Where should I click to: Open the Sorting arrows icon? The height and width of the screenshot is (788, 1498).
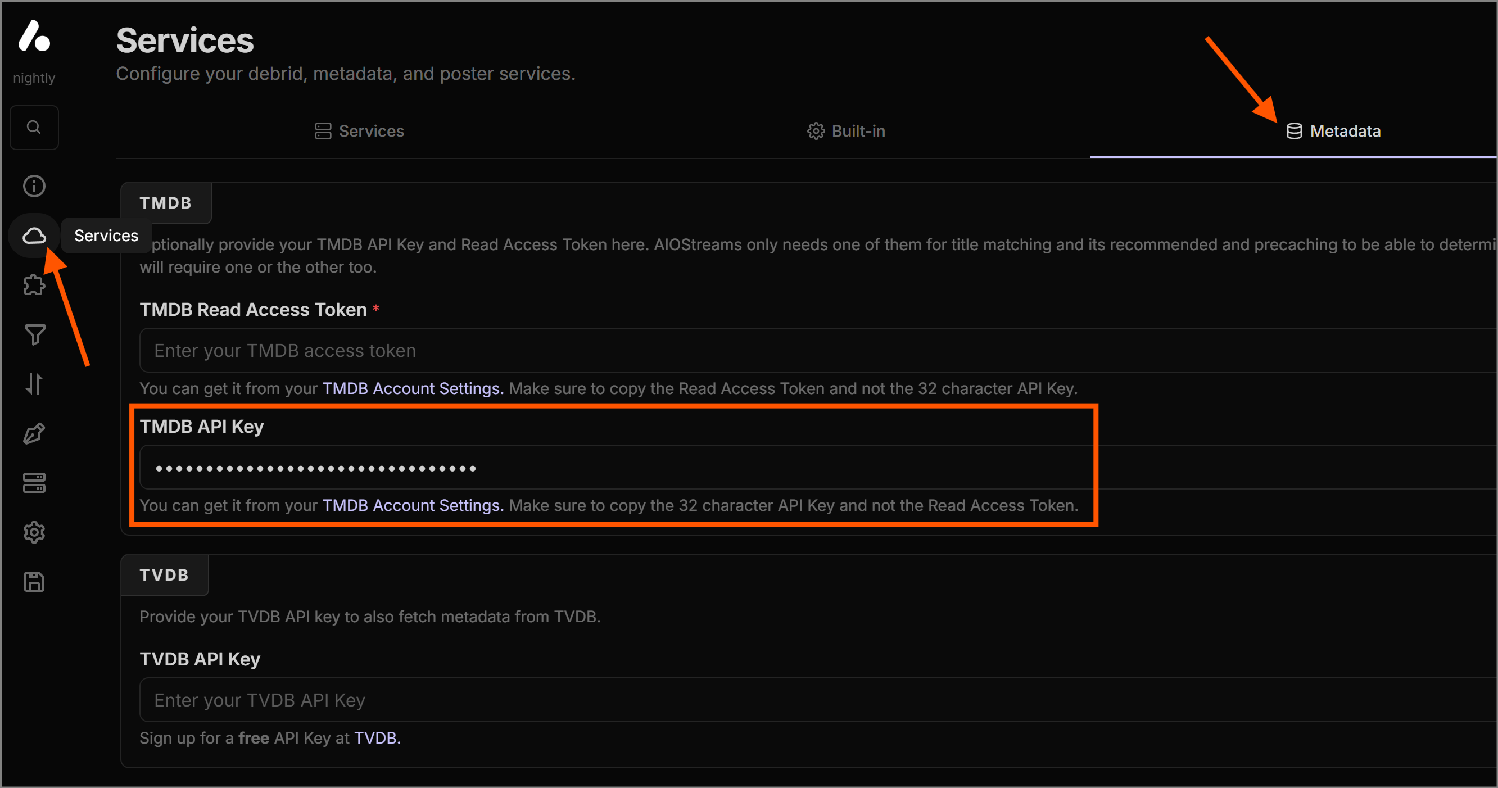tap(34, 384)
